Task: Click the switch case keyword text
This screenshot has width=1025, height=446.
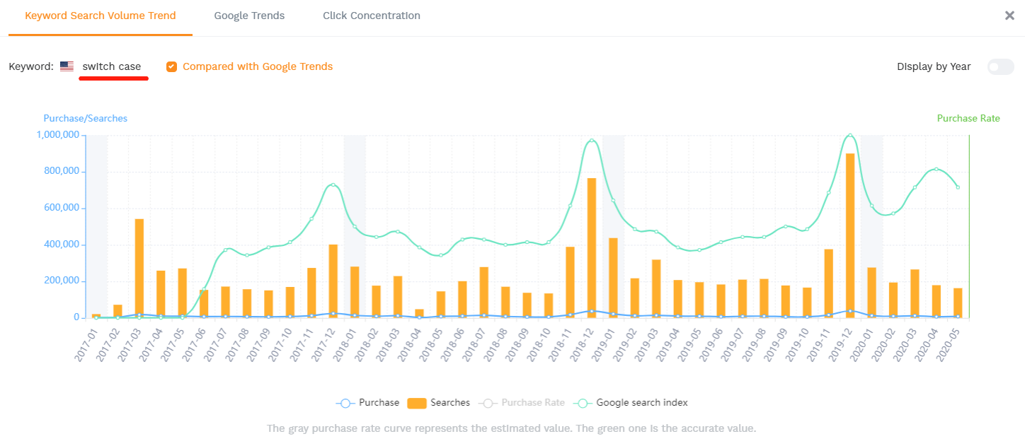Action: pyautogui.click(x=112, y=66)
